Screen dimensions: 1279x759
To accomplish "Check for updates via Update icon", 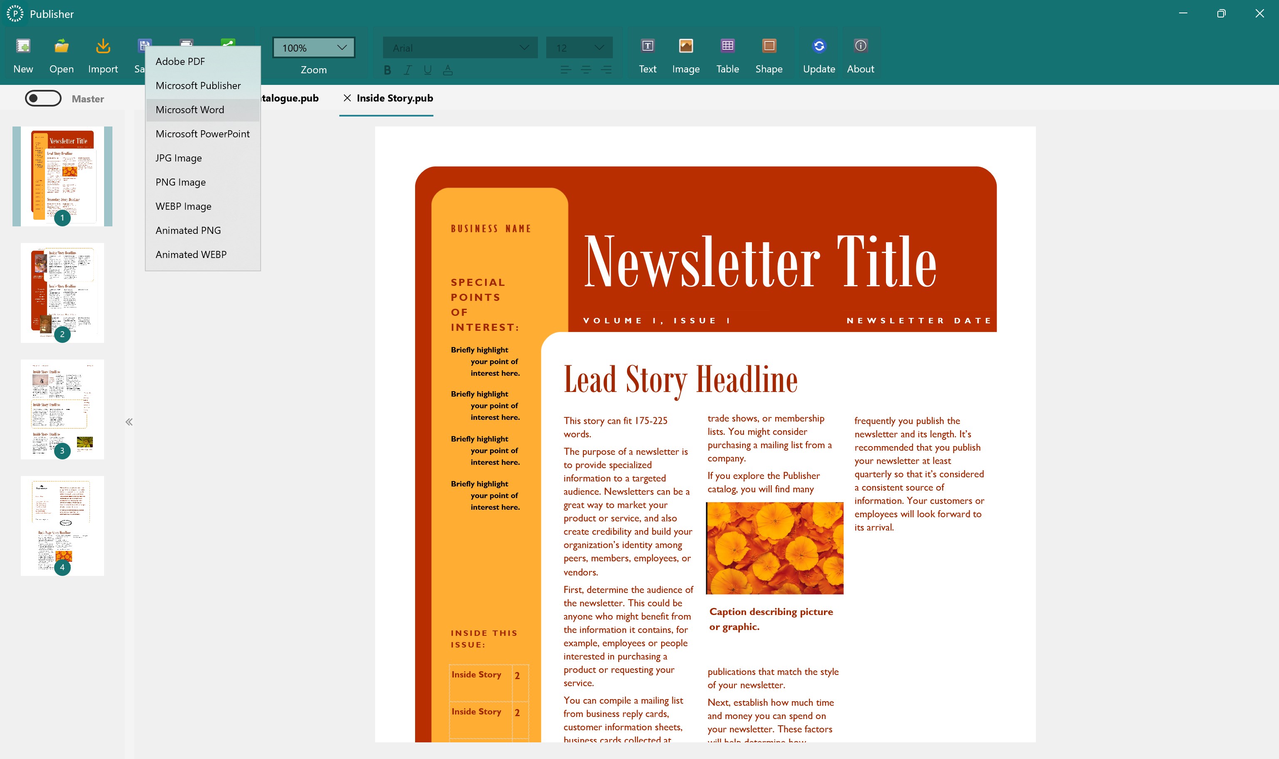I will click(819, 53).
